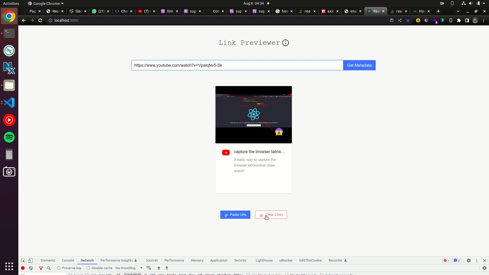Toggle DevTools device toolbar icon
The image size is (489, 275).
31,260
